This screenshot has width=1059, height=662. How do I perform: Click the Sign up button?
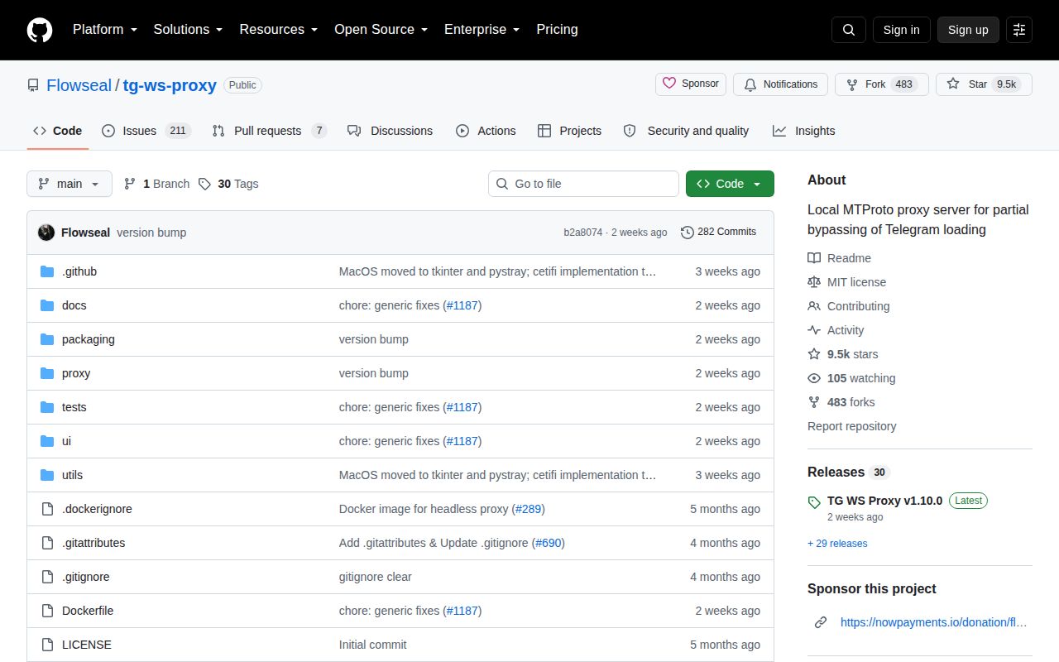[x=968, y=30]
